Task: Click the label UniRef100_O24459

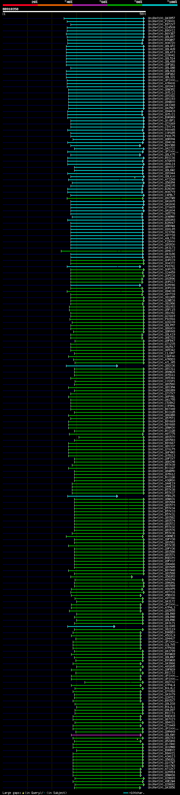Action: [161, 272]
